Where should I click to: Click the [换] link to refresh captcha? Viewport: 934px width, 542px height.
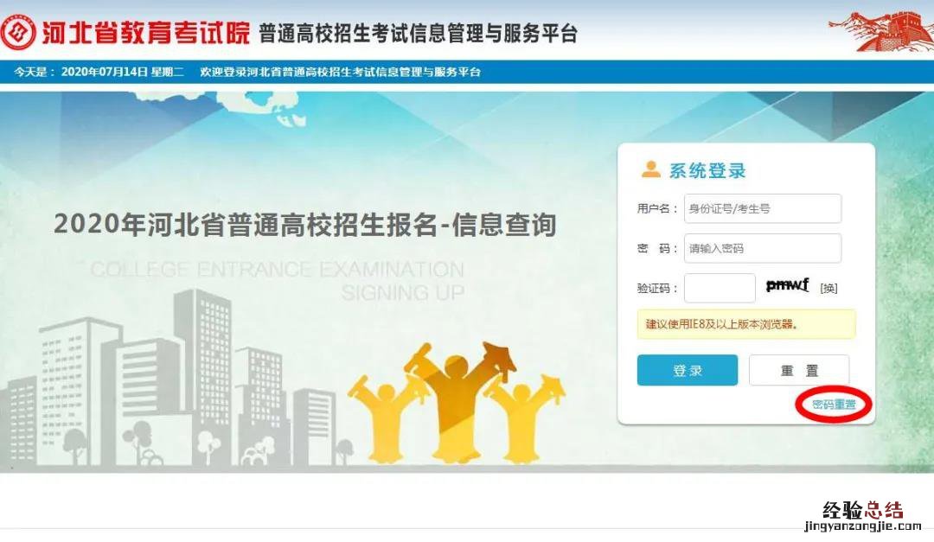point(828,288)
